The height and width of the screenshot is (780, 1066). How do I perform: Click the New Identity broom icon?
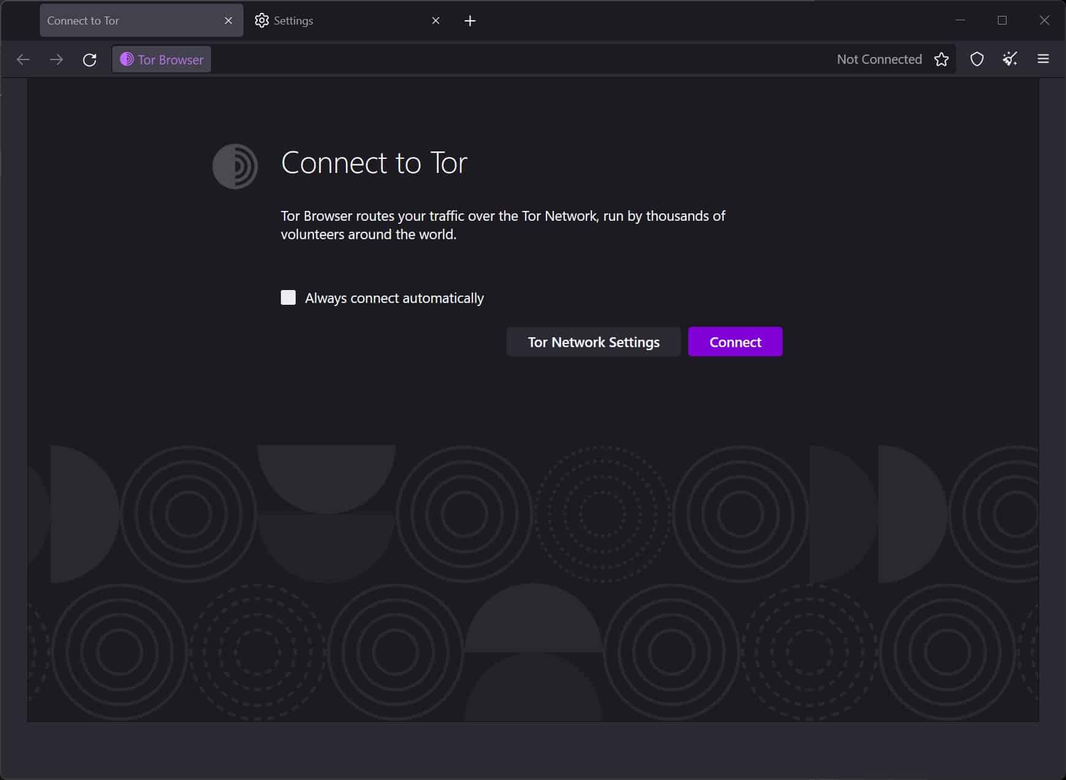1010,59
